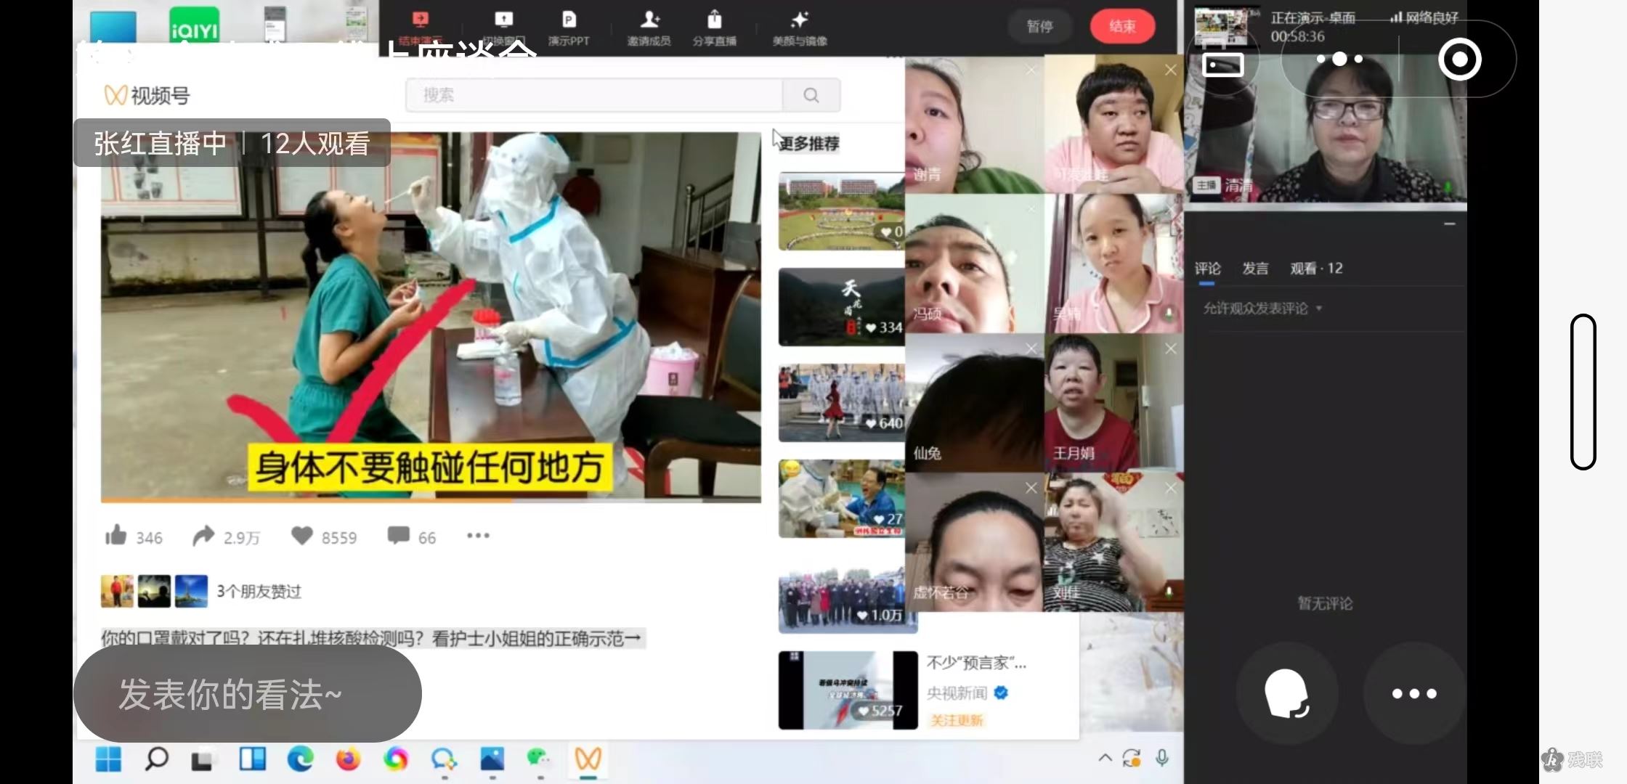Switch to the 评论 tab
Screen dimensions: 1627x784
click(x=1207, y=269)
